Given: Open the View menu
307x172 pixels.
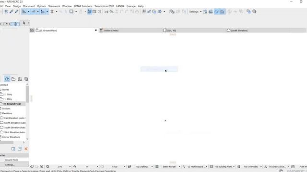Looking at the screenshot, I should (8, 6).
